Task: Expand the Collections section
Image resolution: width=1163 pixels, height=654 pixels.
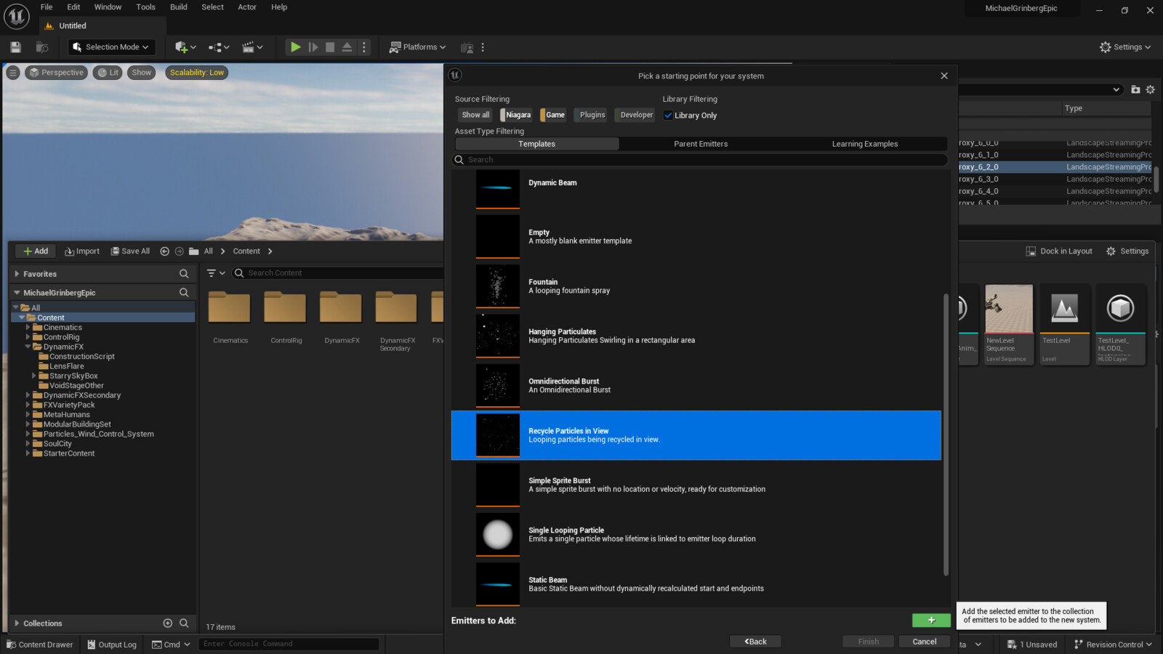Action: [x=17, y=623]
